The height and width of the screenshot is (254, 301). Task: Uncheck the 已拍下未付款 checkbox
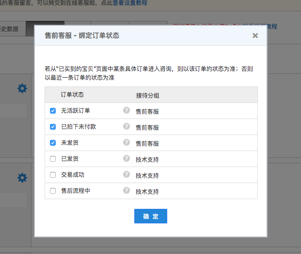53,127
